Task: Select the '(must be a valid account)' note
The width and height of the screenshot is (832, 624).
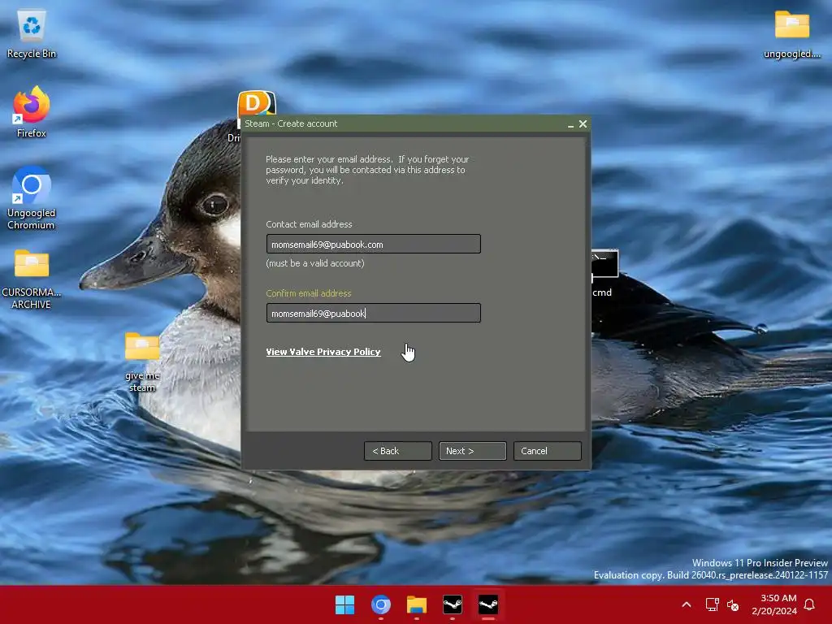Action: pos(314,263)
